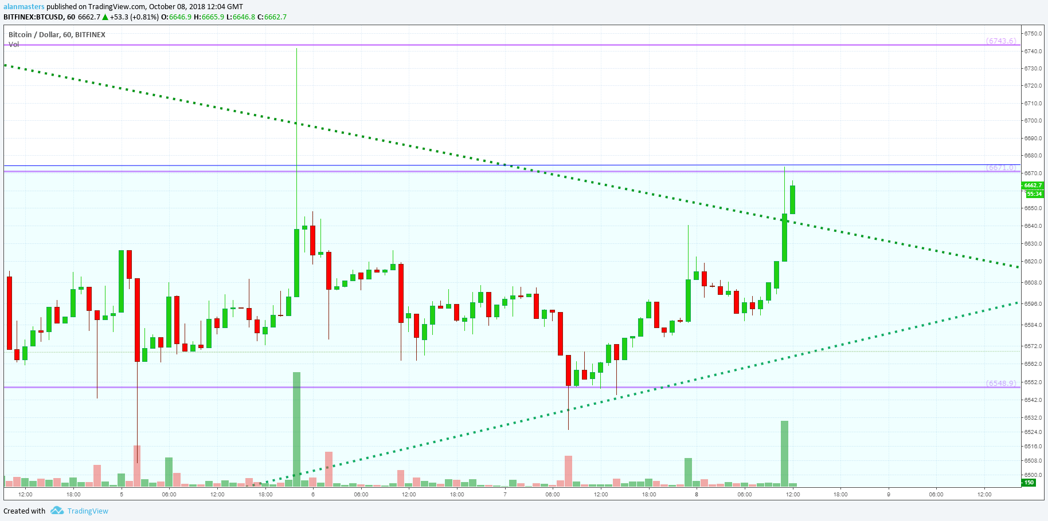This screenshot has width=1048, height=521.
Task: Click the 6640.0 price axis label
Action: 1033,226
